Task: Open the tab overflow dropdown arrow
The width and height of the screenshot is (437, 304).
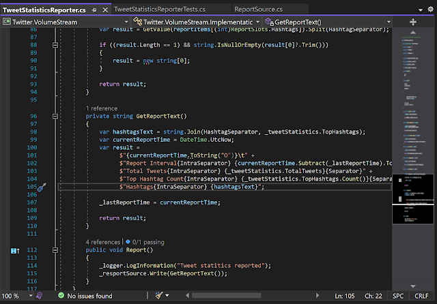Action: point(421,10)
